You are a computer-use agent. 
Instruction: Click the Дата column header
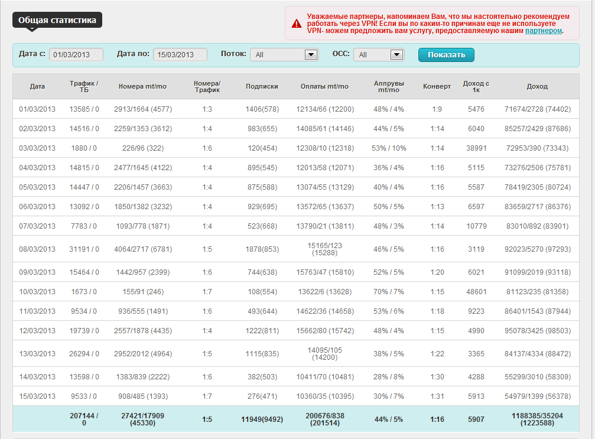(x=37, y=86)
